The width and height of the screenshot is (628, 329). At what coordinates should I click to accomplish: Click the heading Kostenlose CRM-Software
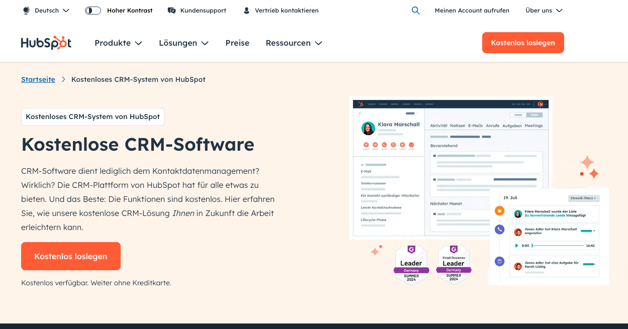click(x=138, y=145)
